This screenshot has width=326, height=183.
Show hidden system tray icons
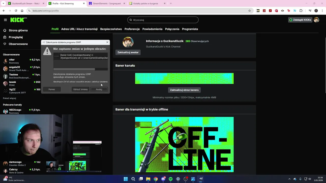289,179
